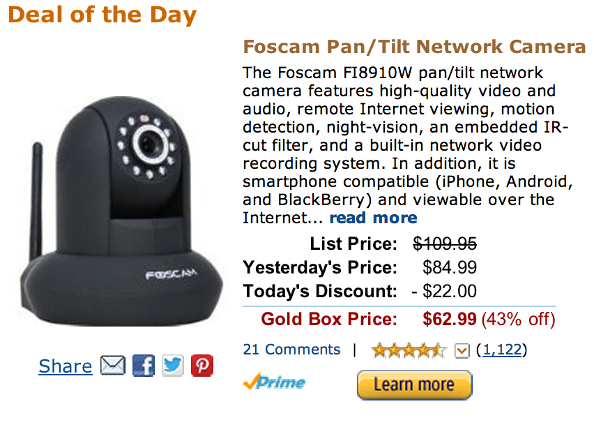The image size is (594, 427).
Task: Click the $62.99 Gold Box price
Action: (450, 320)
